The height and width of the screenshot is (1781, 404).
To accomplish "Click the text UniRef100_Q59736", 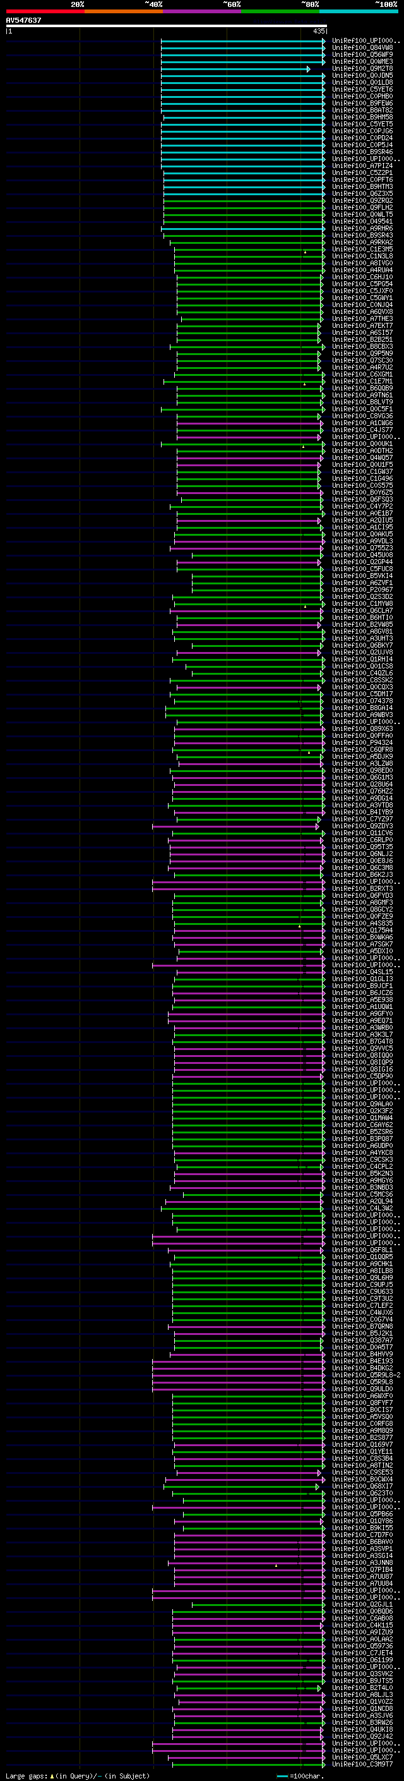I will [362, 1646].
